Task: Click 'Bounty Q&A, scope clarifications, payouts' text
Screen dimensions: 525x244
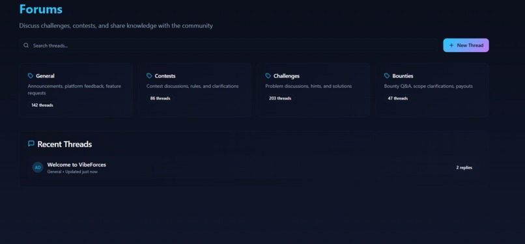Action: (429, 87)
